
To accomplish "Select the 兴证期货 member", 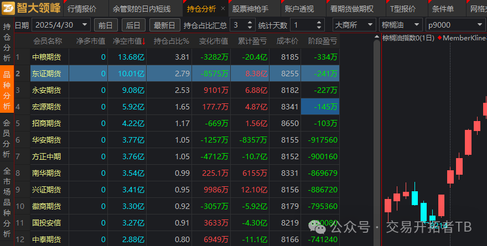I will (x=46, y=190).
